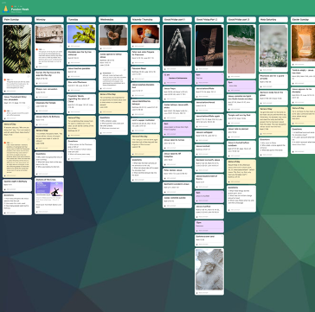Click the orange commenter avatar under palm leaf photo
Viewport: 315px width, 312px height.
point(5,80)
